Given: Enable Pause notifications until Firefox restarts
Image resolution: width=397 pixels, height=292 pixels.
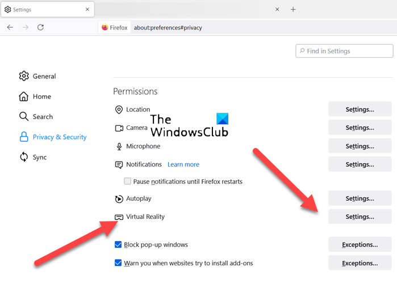Looking at the screenshot, I should 128,181.
